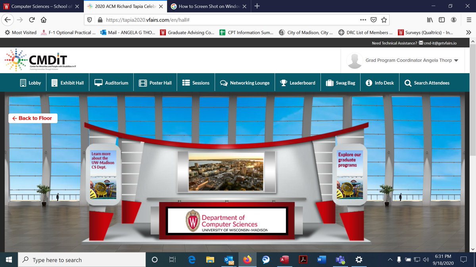Open Poster Hall menu item
Viewport: 476px width, 267px height.
(155, 83)
